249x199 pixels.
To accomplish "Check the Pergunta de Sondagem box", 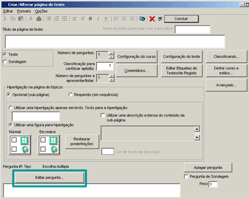I will click(x=186, y=176).
